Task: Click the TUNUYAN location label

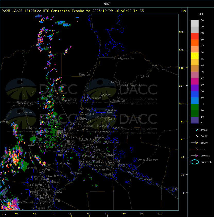Action: [55, 201]
